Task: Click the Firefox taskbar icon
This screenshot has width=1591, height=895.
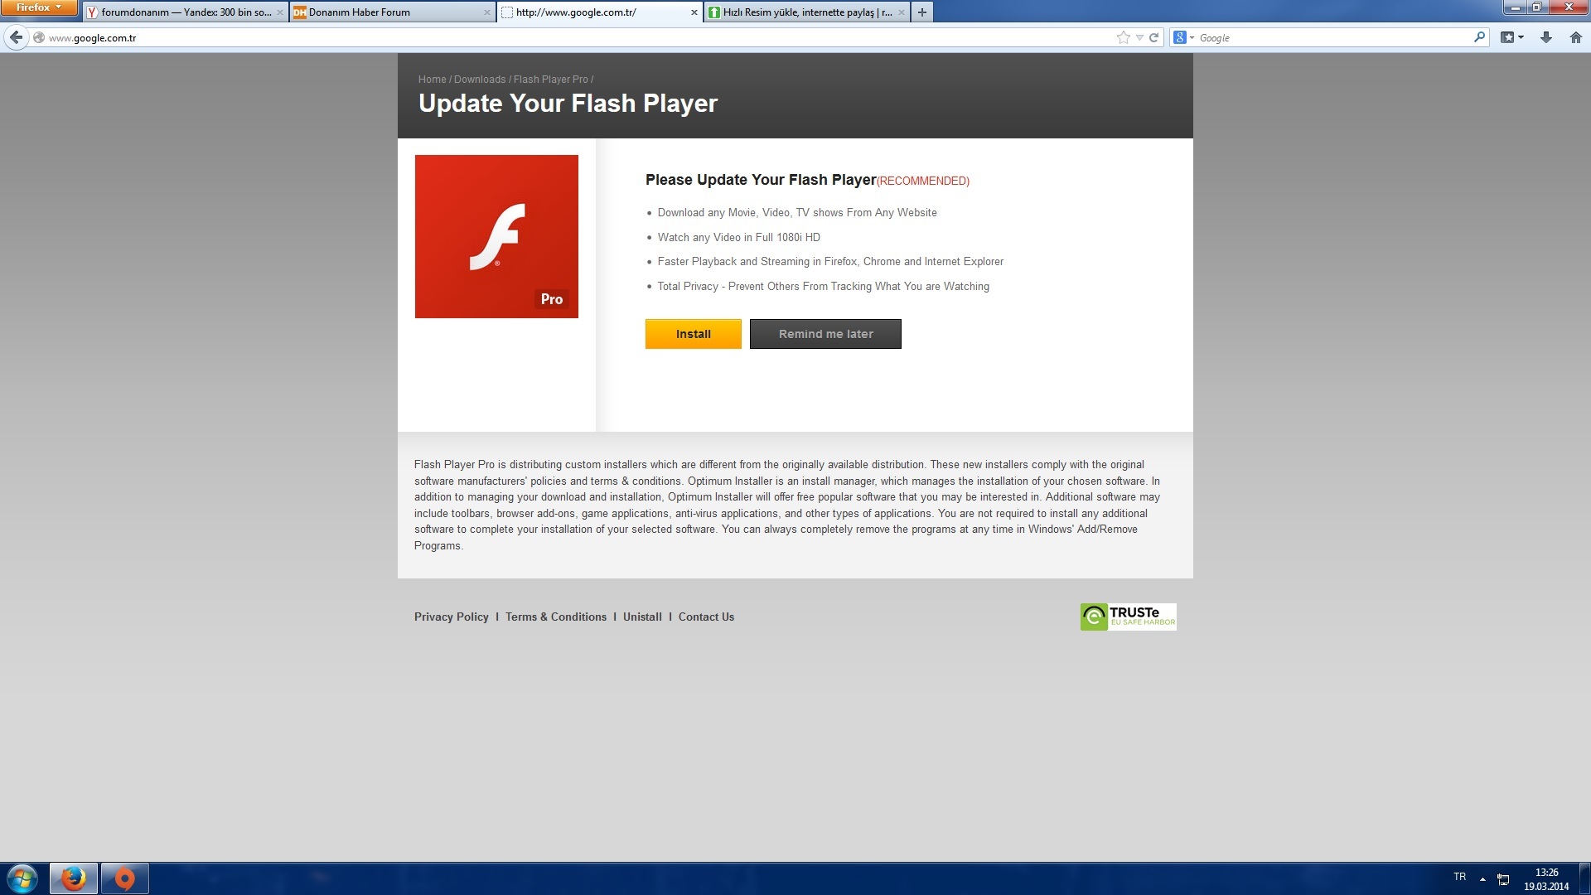Action: [74, 878]
